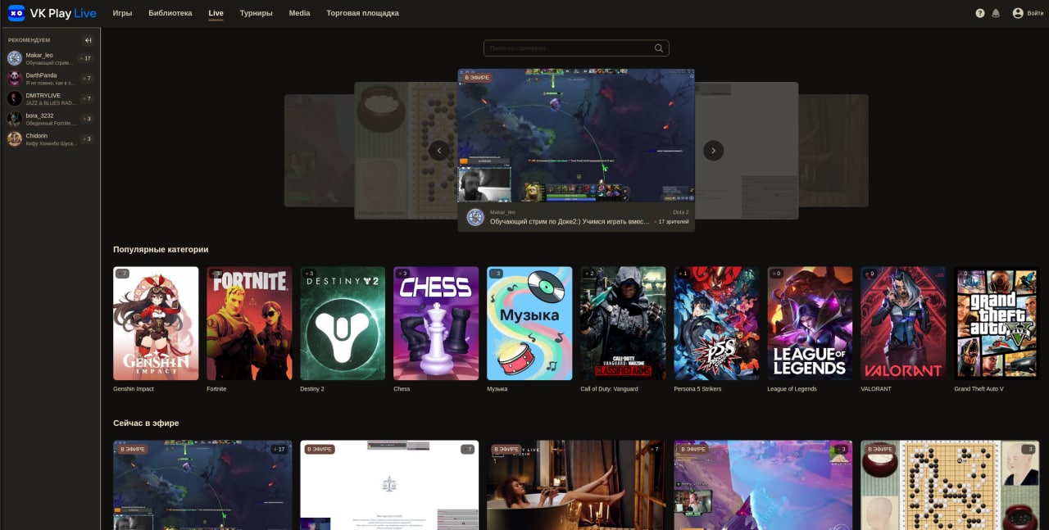Click the В ЭФИРЕ badge on featured stream
1049x530 pixels.
[x=477, y=78]
